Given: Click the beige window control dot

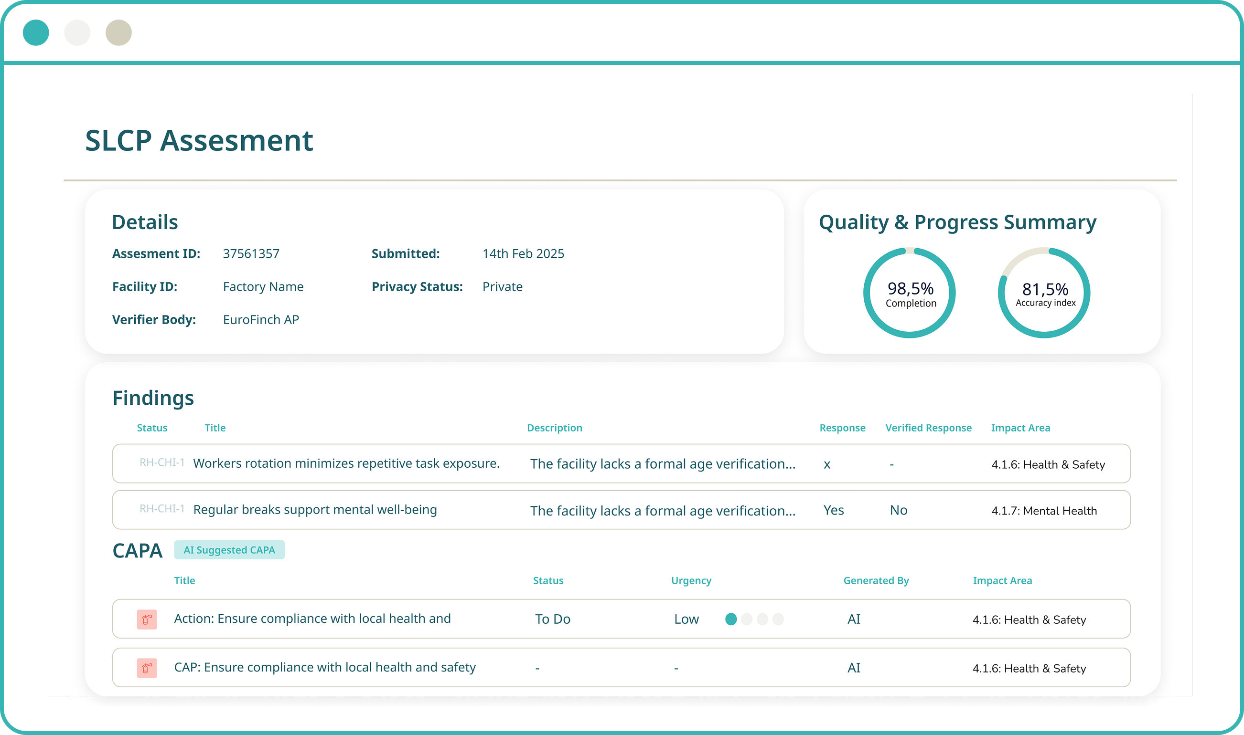Looking at the screenshot, I should (x=118, y=32).
